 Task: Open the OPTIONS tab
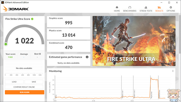pos(171,9)
